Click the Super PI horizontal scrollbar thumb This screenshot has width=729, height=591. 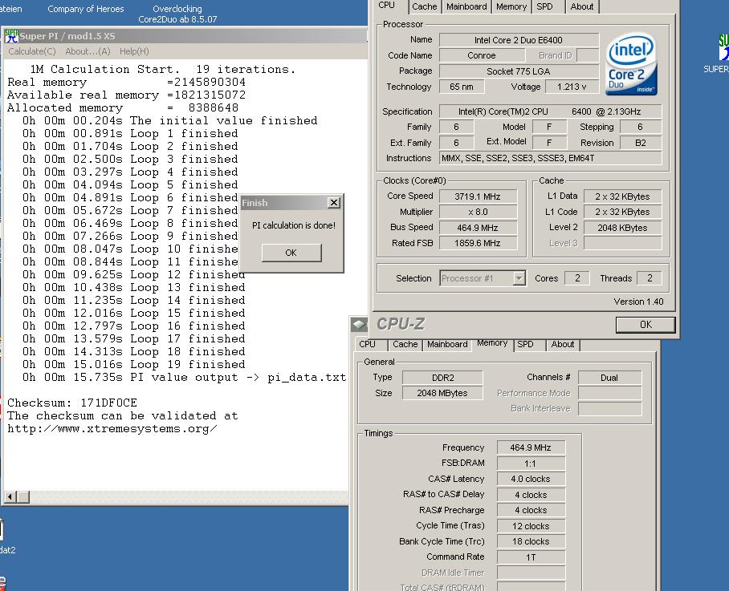coord(23,496)
